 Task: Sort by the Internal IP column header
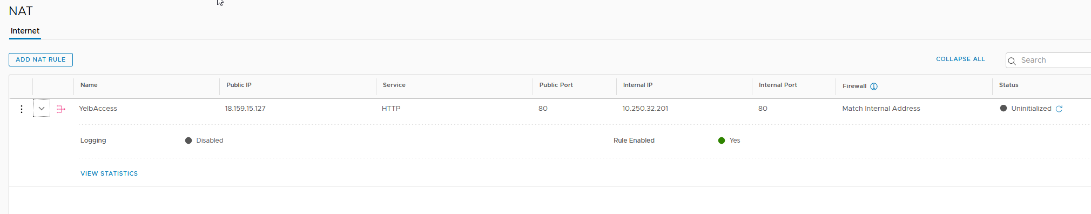(638, 85)
